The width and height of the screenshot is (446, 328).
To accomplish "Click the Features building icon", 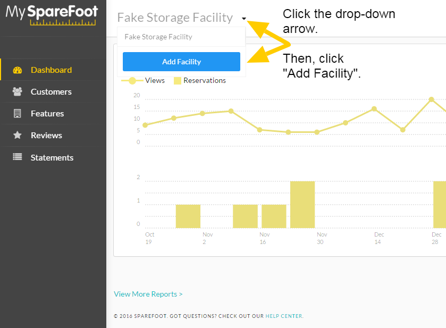I will click(18, 113).
